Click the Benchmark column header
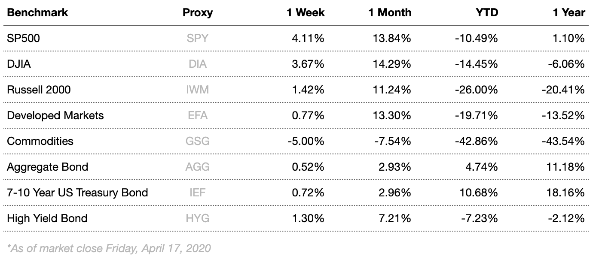 click(38, 12)
